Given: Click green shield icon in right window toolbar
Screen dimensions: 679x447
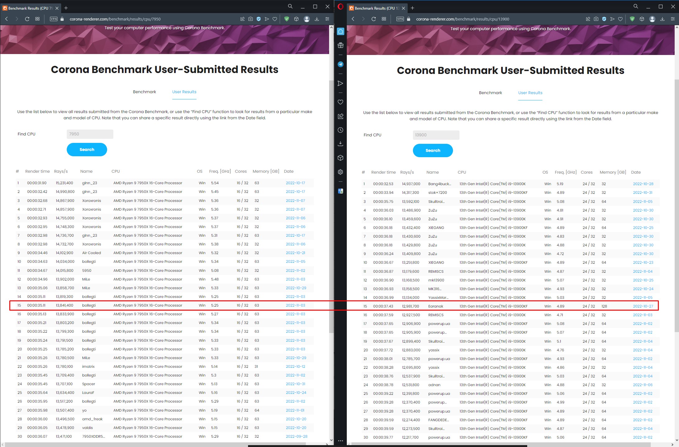Looking at the screenshot, I should click(632, 19).
